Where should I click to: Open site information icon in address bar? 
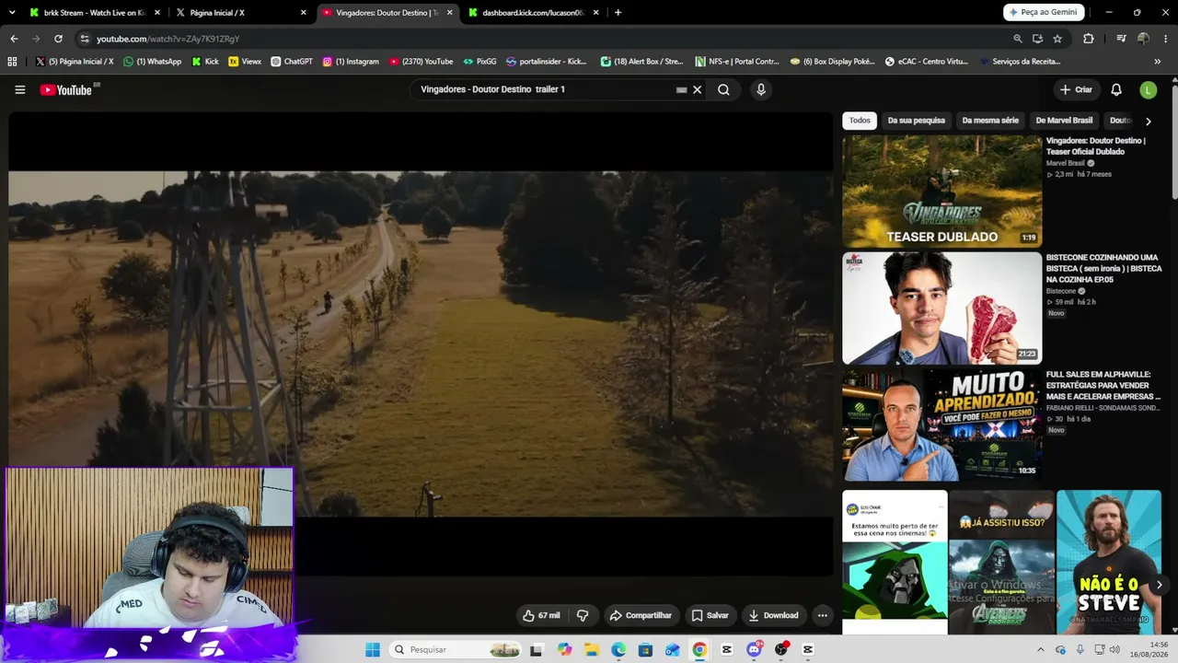coord(85,39)
